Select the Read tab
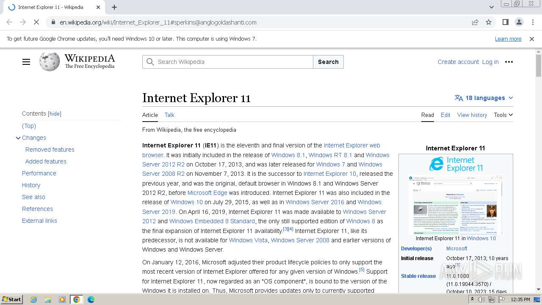 coord(427,115)
